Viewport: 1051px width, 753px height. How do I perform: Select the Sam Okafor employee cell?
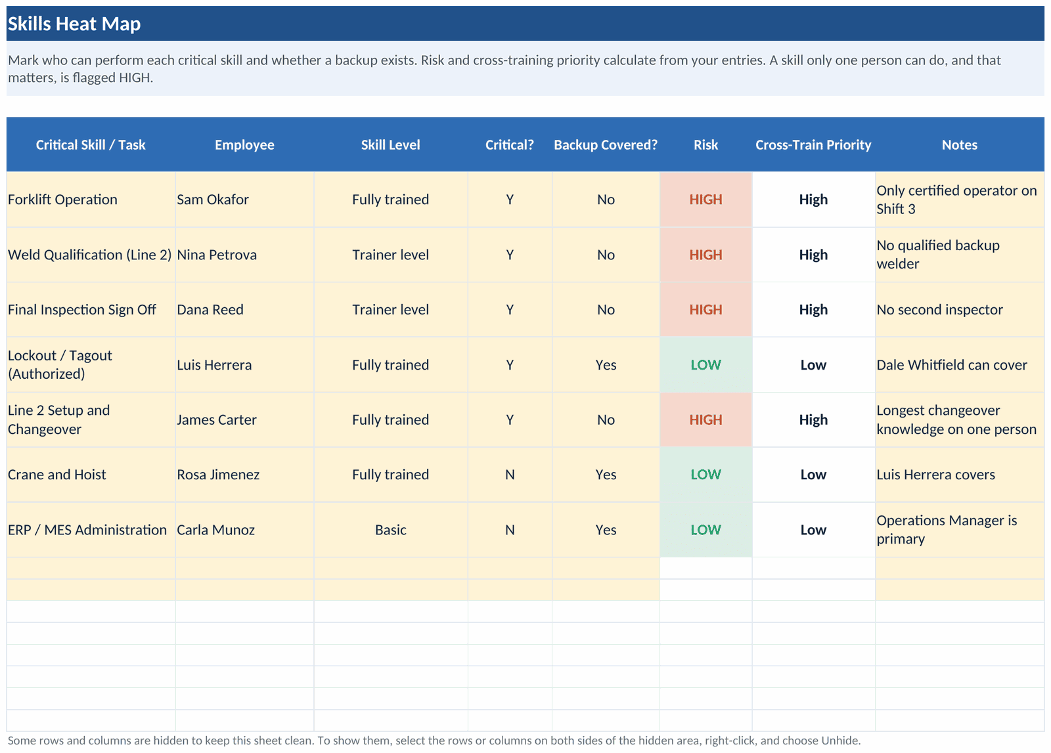point(244,200)
